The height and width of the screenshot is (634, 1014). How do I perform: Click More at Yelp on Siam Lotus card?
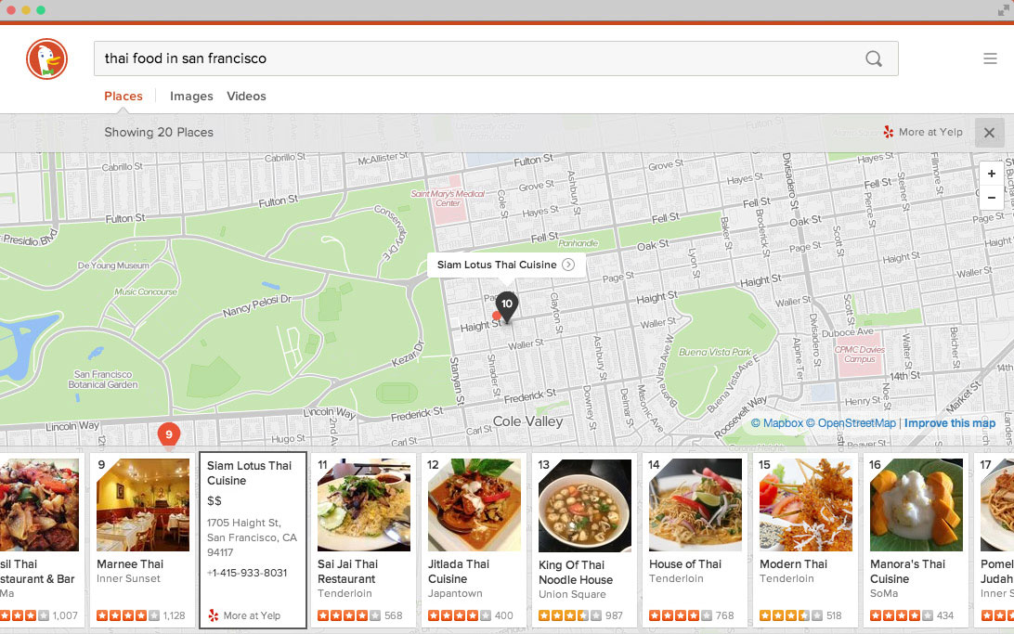tap(253, 615)
